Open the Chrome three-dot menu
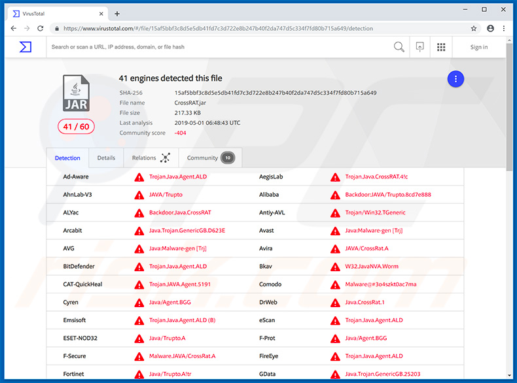This screenshot has width=517, height=383. click(504, 28)
